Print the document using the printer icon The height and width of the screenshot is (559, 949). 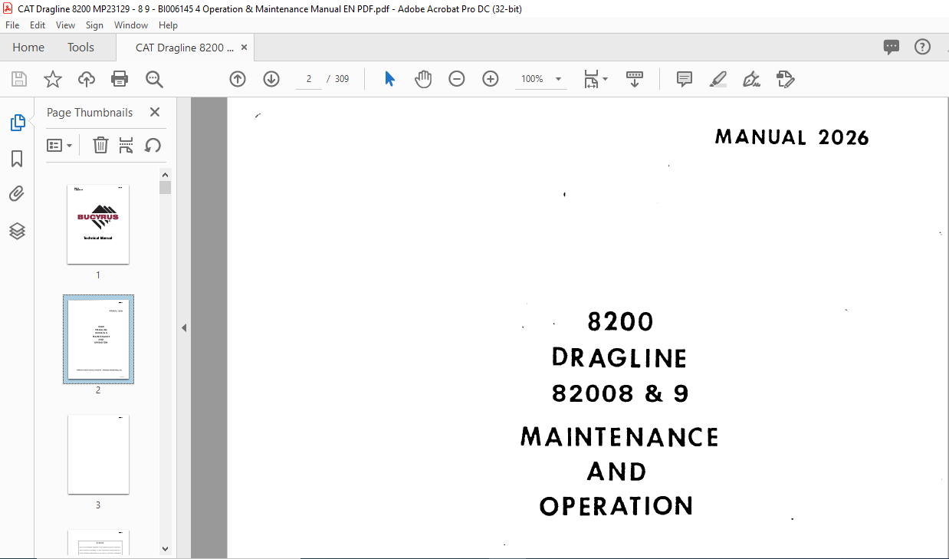click(120, 79)
